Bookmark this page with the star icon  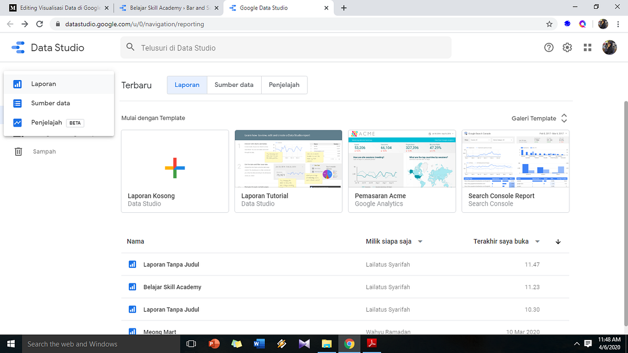click(549, 24)
